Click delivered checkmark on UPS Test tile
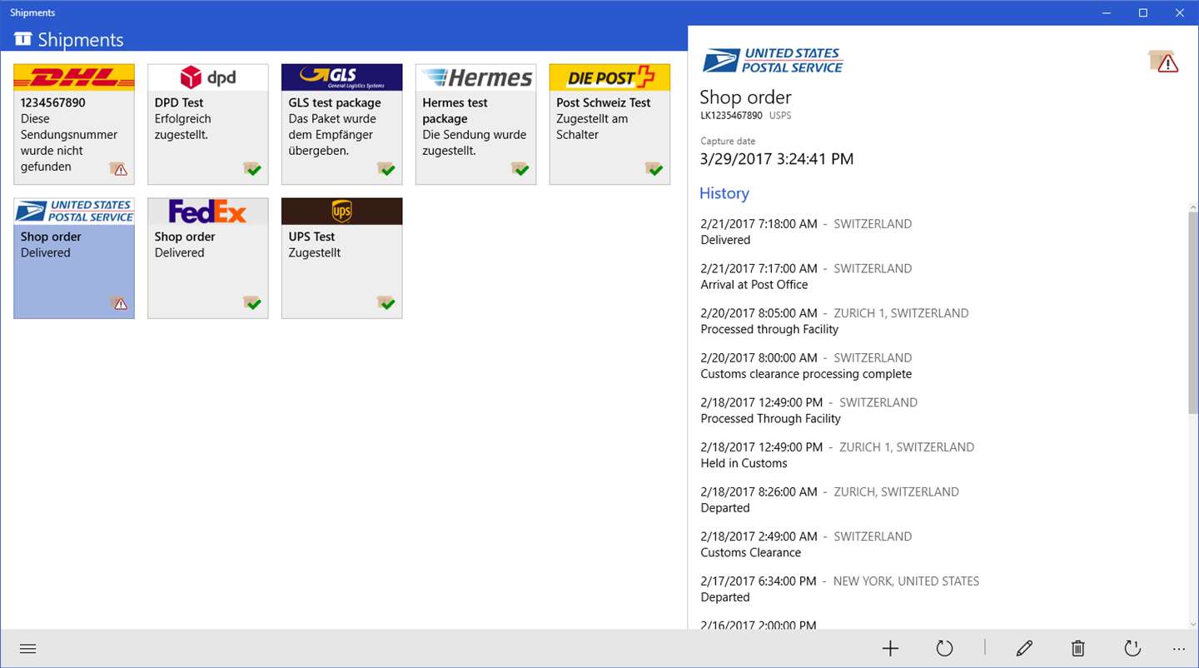Viewport: 1199px width, 668px height. (x=386, y=303)
